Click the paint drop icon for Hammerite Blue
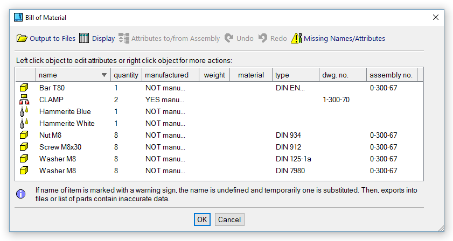The width and height of the screenshot is (453, 241). [24, 111]
